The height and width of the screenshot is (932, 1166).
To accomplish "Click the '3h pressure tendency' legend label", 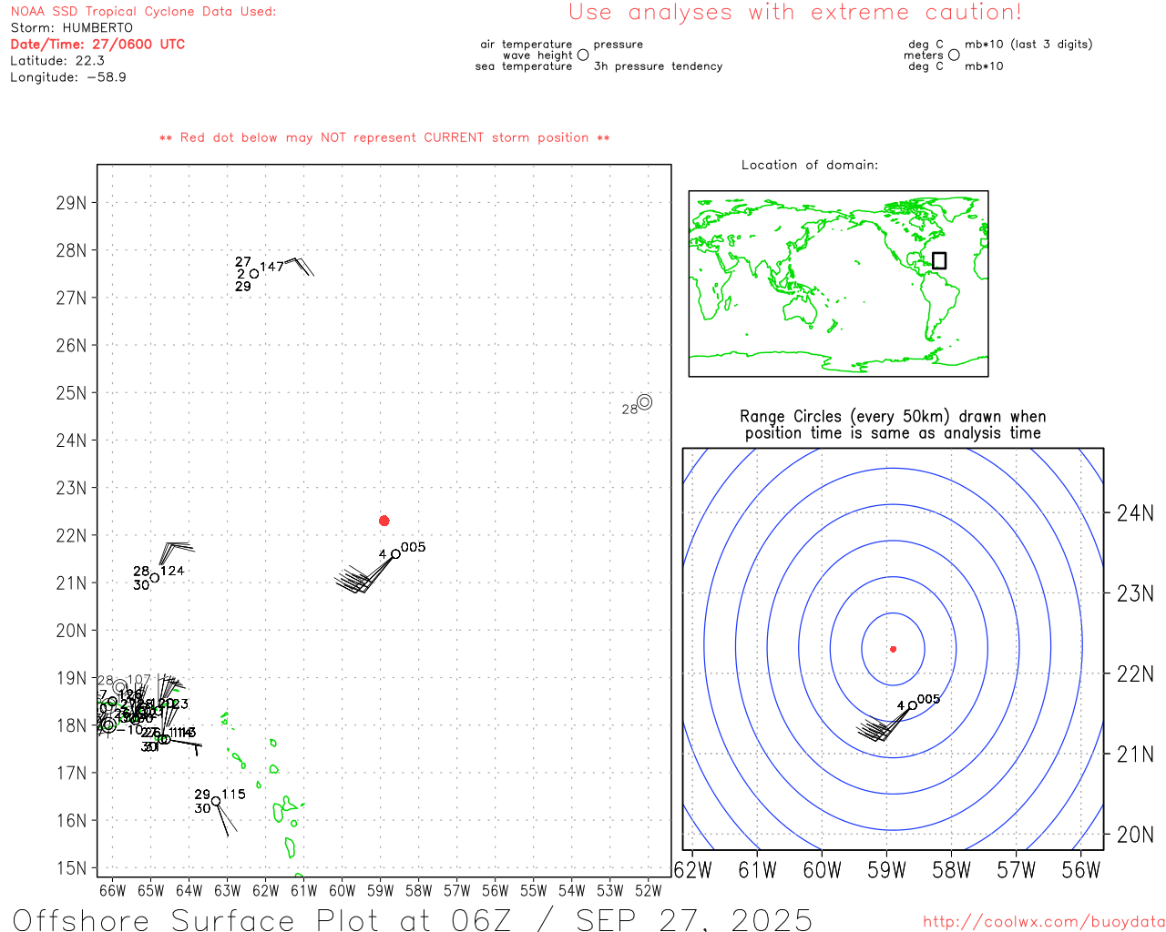I will point(658,66).
